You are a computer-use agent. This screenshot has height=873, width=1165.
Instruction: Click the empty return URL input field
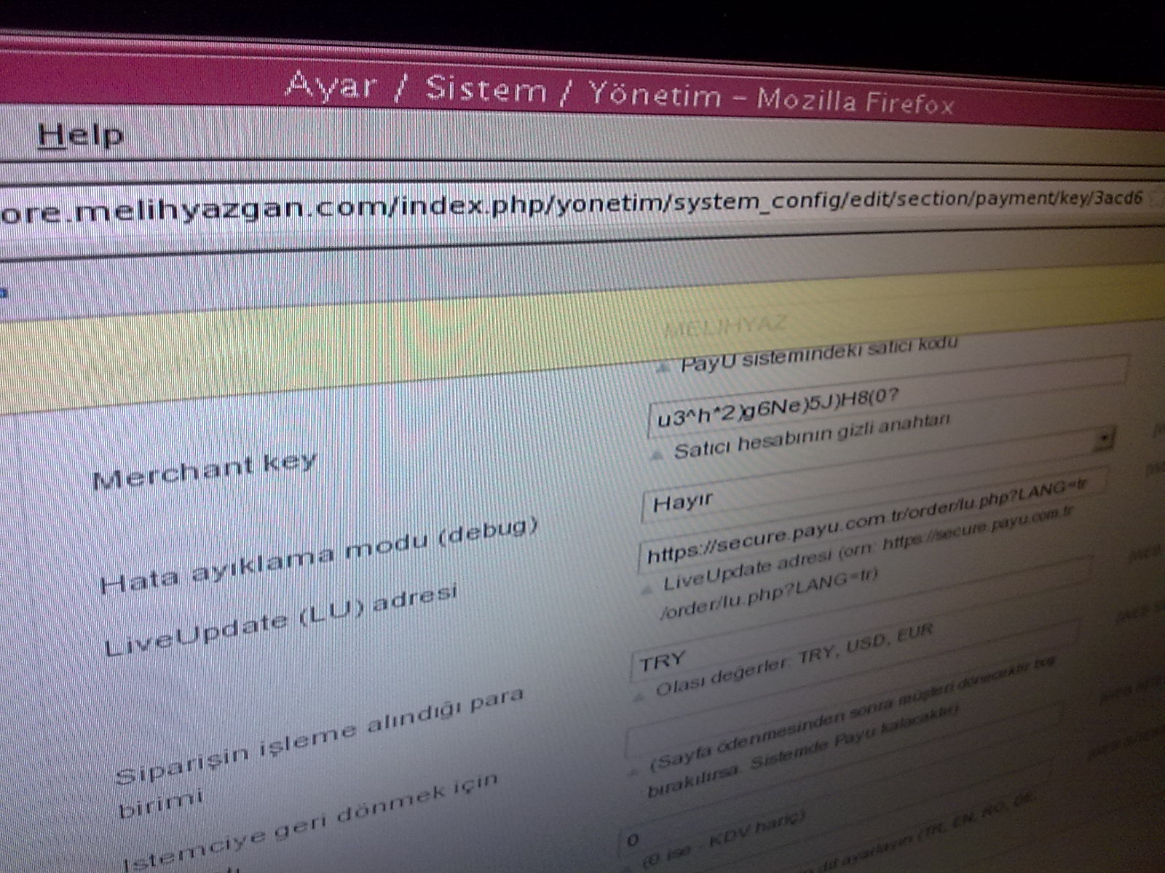coord(855,689)
